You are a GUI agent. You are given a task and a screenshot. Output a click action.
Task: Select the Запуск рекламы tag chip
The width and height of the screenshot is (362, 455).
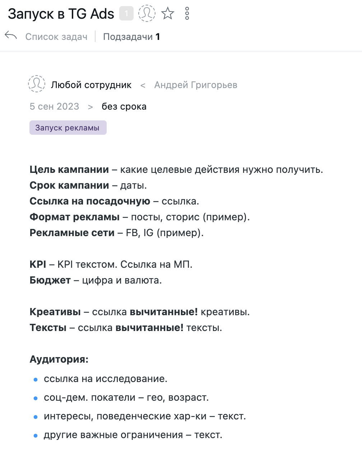point(68,128)
